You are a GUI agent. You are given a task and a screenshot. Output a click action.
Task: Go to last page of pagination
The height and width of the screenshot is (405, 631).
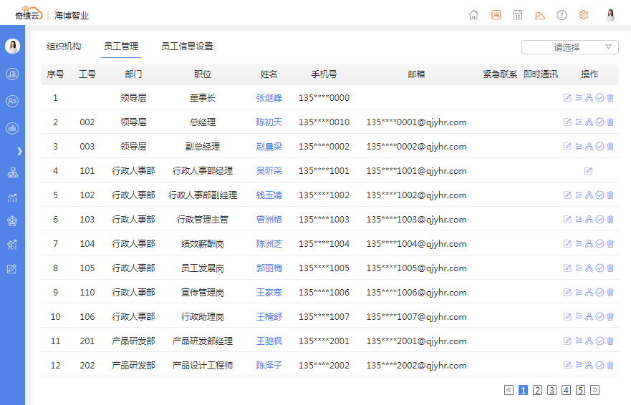tap(594, 390)
